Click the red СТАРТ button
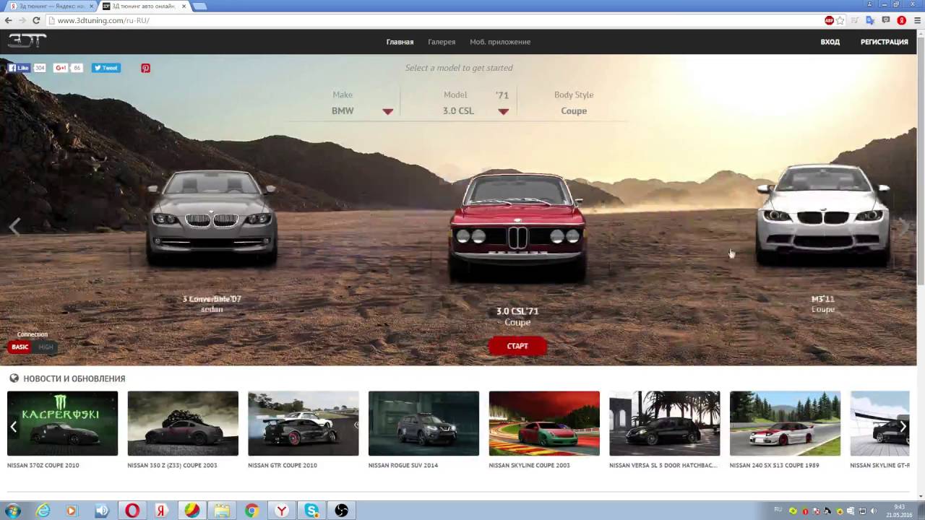The image size is (925, 520). pos(517,346)
